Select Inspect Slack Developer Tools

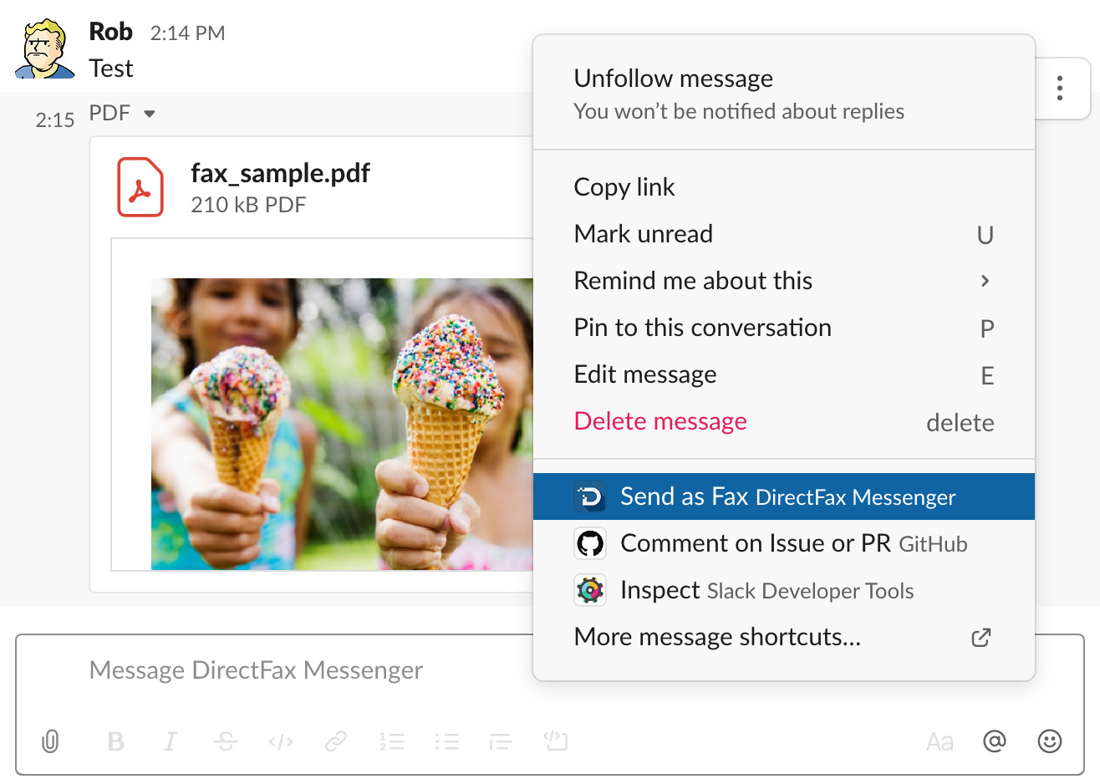(784, 590)
